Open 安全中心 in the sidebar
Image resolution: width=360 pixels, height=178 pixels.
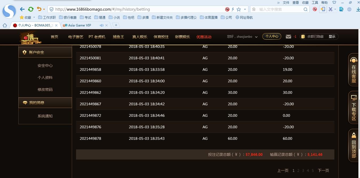pos(45,65)
